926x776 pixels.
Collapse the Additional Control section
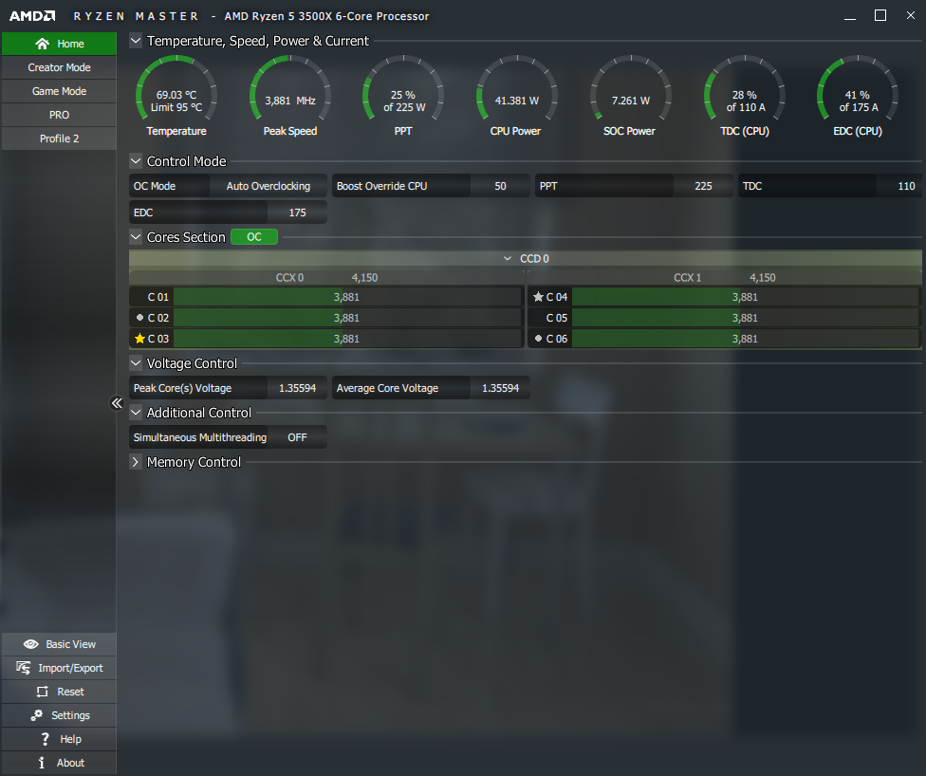136,413
